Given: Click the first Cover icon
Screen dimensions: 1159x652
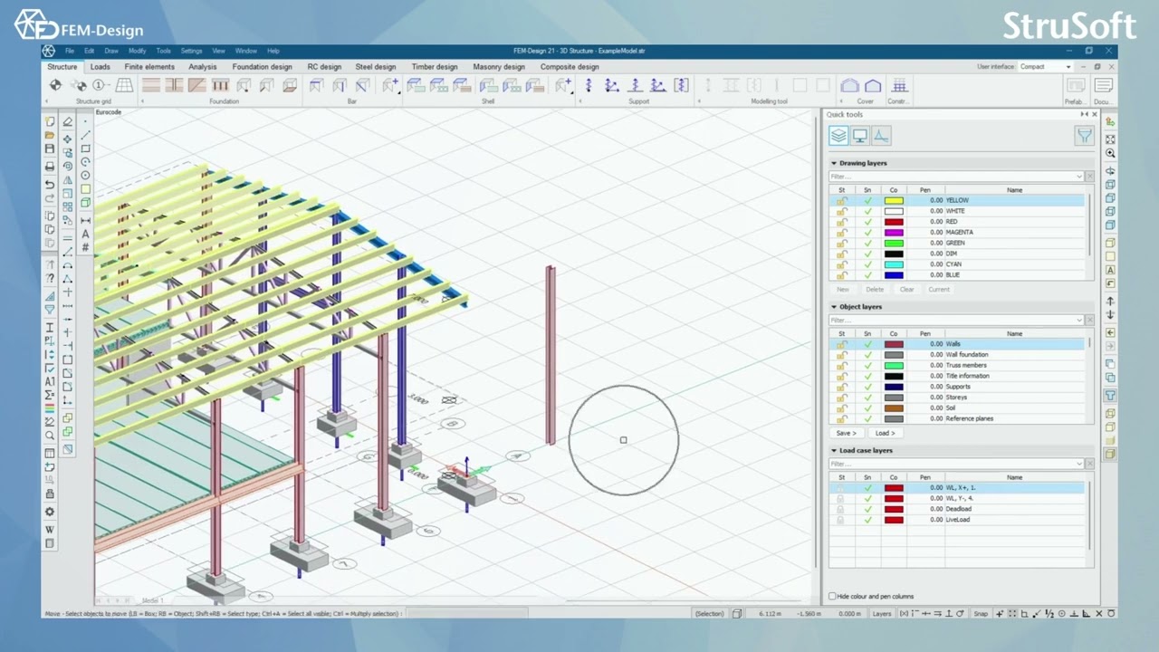Looking at the screenshot, I should [849, 85].
